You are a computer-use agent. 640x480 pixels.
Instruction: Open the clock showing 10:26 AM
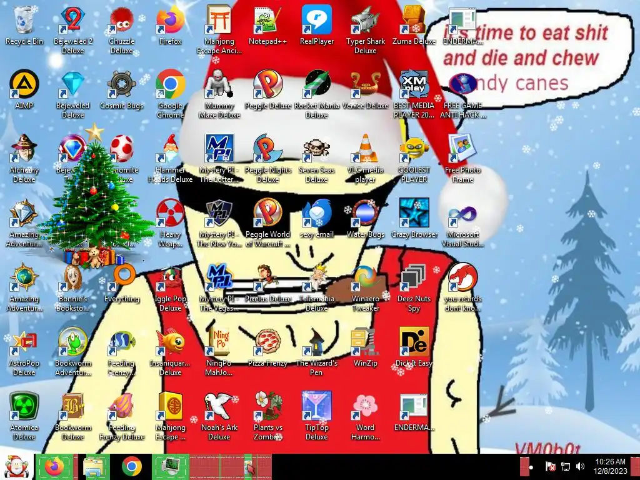610,466
